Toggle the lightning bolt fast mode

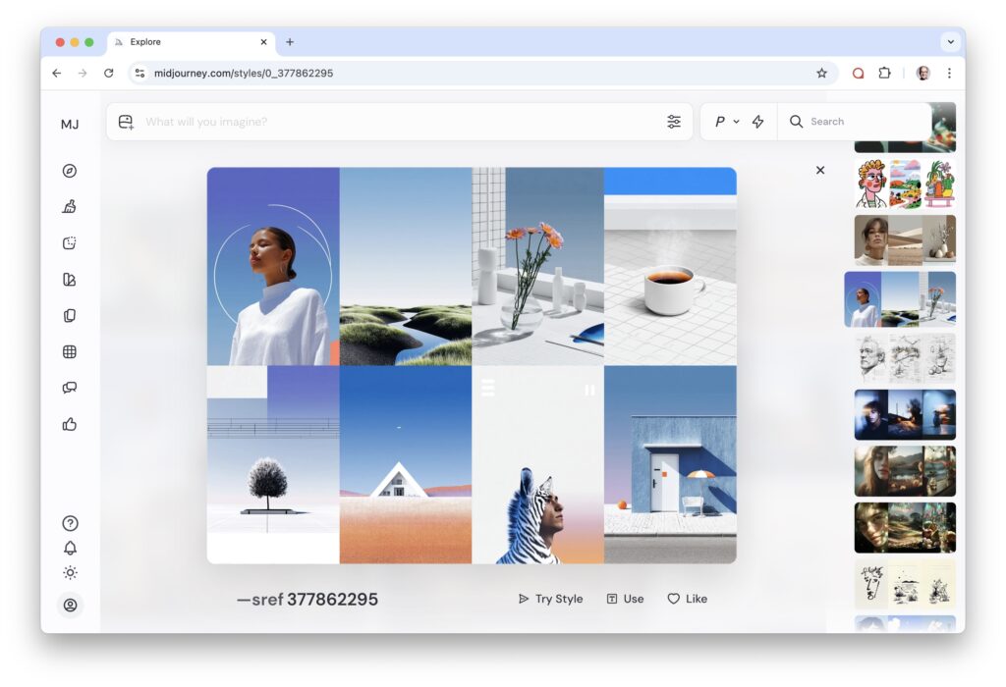[x=757, y=122]
